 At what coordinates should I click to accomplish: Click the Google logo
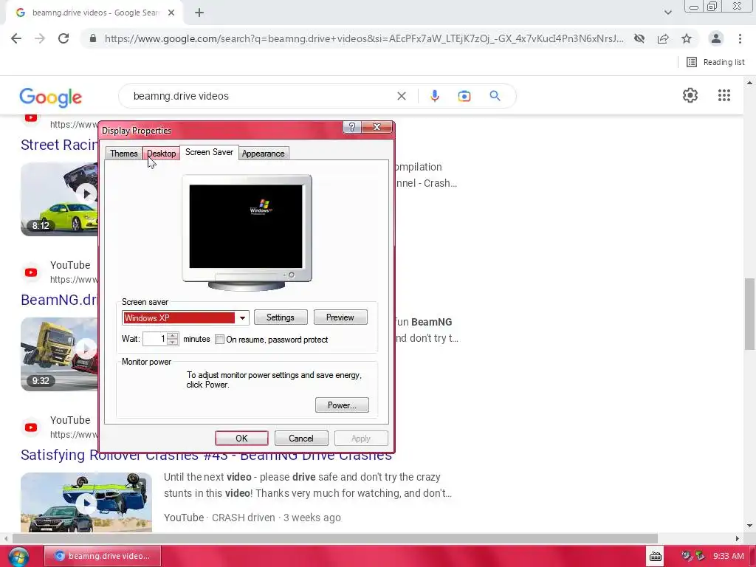[x=51, y=97]
